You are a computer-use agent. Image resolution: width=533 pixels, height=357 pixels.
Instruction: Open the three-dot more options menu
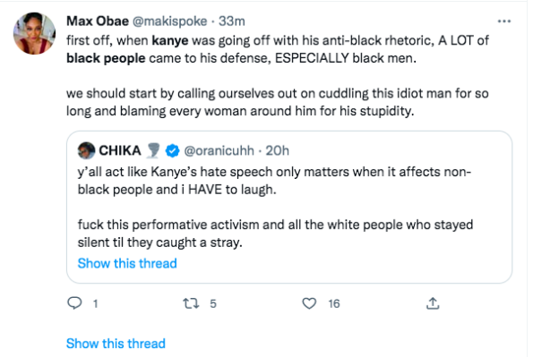(503, 21)
